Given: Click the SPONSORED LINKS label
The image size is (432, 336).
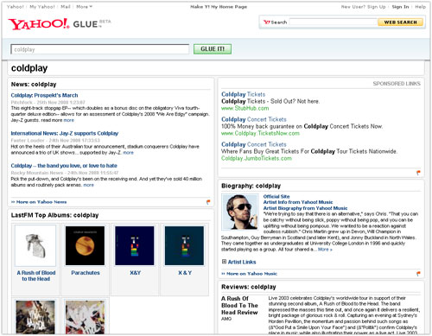Looking at the screenshot, I should (397, 84).
